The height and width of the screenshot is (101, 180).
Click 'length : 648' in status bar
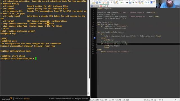[x=94, y=100]
